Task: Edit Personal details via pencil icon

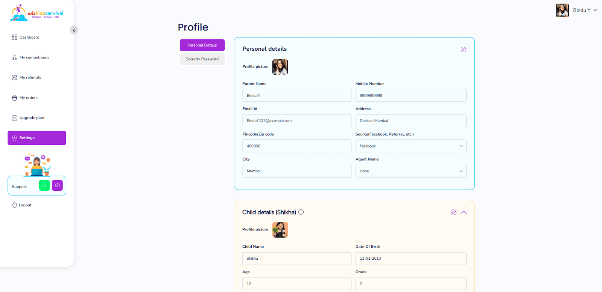Action: pos(464,49)
